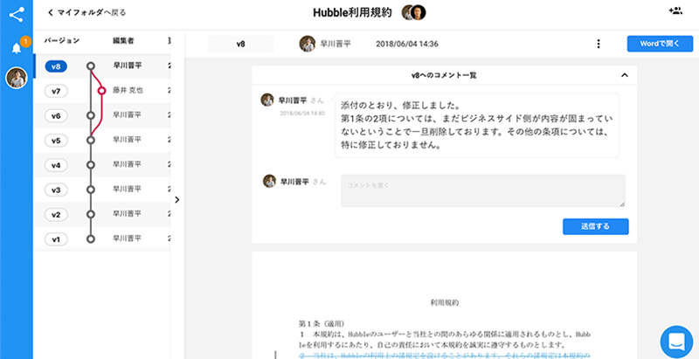Open the three-dot more options menu

(599, 44)
